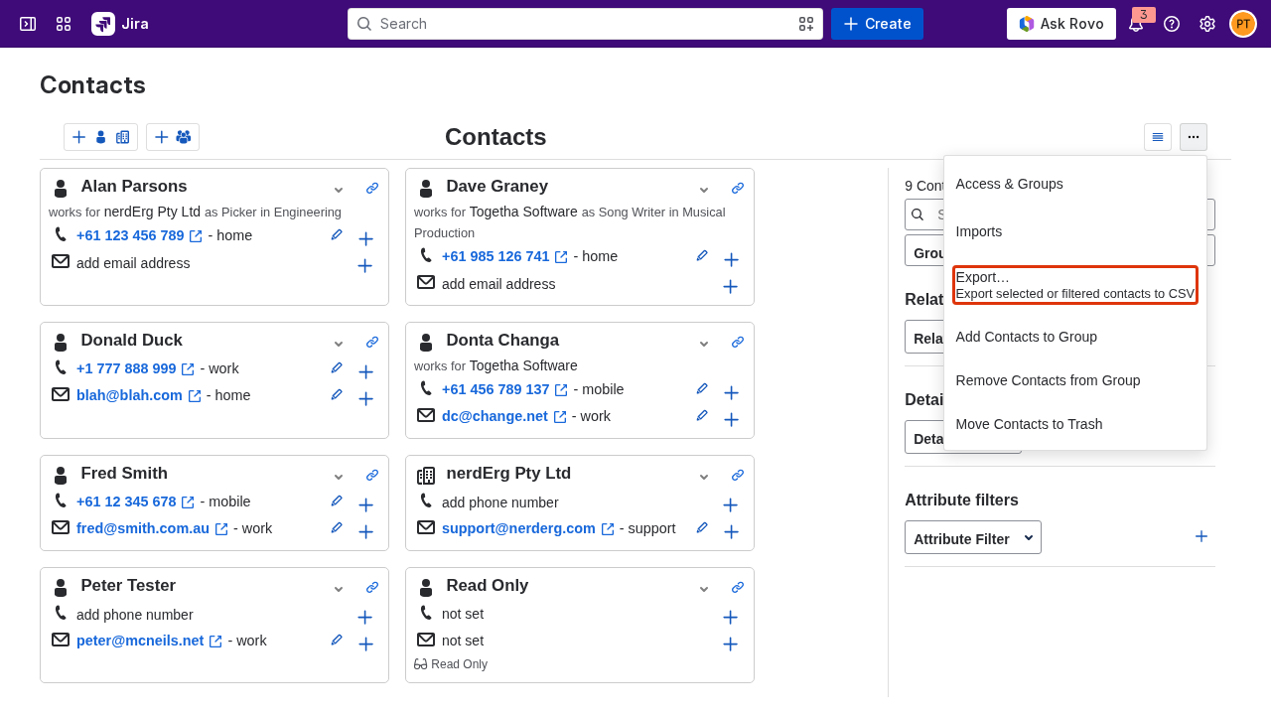Open the app switcher grid icon
Image resolution: width=1271 pixels, height=715 pixels.
point(64,24)
